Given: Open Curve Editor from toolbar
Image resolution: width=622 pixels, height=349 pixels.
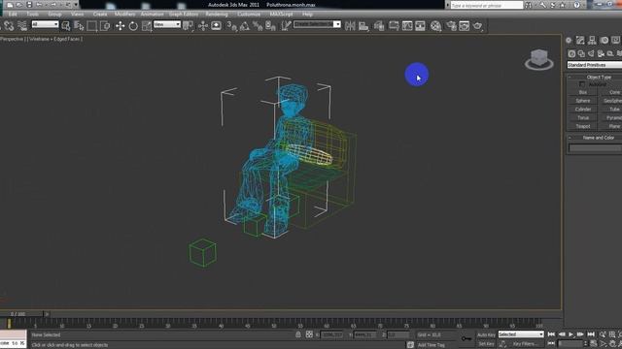Looking at the screenshot, I should click(x=407, y=26).
